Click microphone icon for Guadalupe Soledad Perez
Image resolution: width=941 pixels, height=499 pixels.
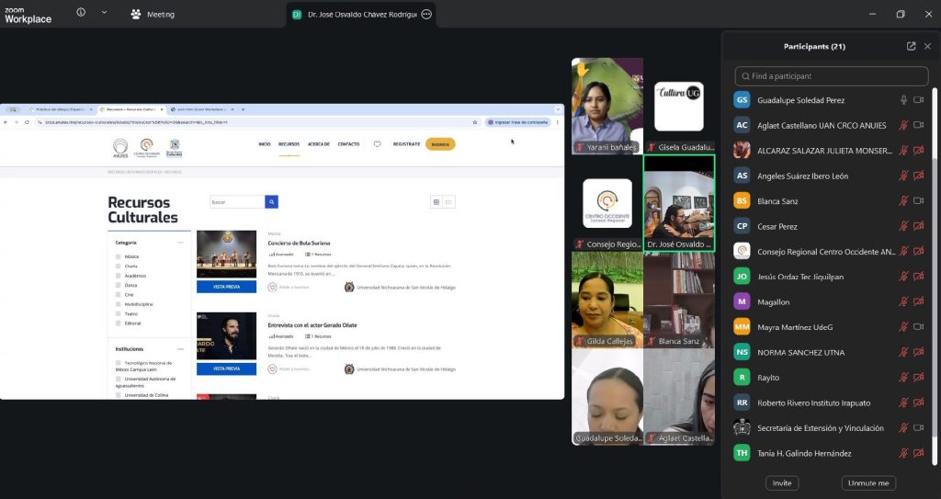pos(903,100)
